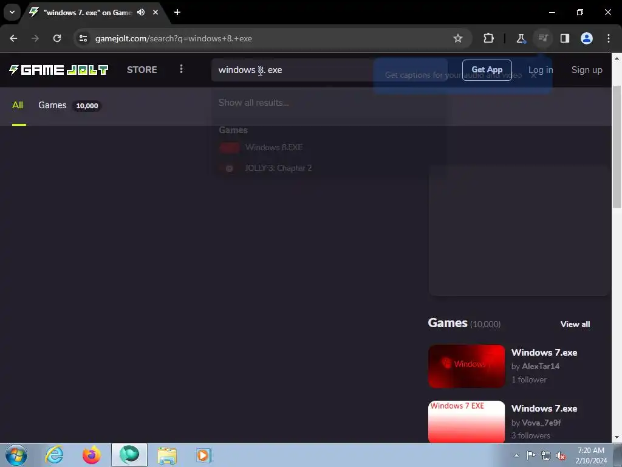Launch Internet Explorer from taskbar

(54, 455)
